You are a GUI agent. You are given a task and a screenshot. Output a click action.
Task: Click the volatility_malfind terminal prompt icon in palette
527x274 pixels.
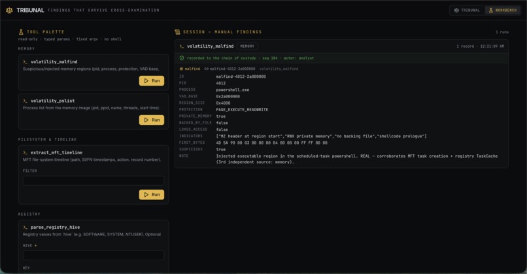pos(25,62)
